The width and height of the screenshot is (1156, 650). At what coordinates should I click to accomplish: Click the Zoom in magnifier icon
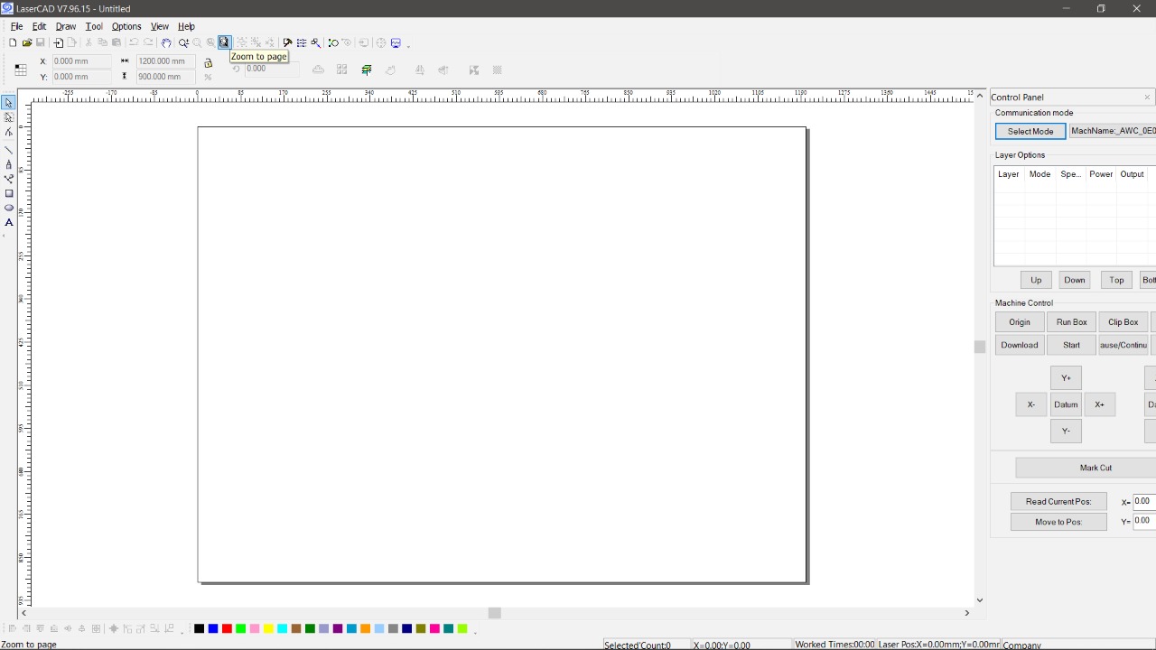pos(183,42)
